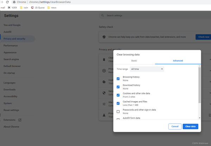Select the Advanced tab
Screen dimensions: 211x146
point(178,61)
